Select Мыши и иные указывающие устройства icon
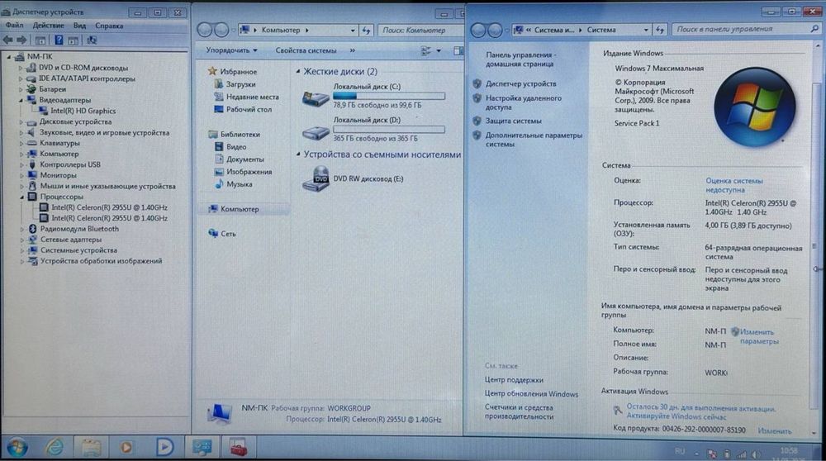This screenshot has height=461, width=826. point(32,186)
